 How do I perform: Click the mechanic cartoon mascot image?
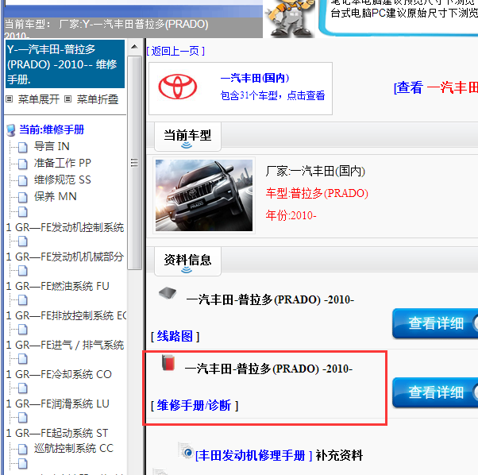[289, 18]
